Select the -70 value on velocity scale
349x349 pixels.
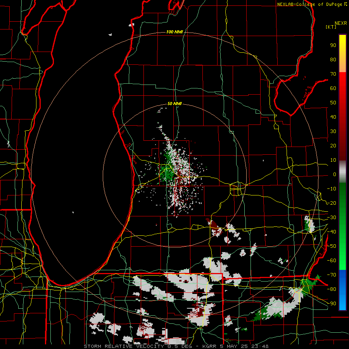pyautogui.click(x=332, y=275)
